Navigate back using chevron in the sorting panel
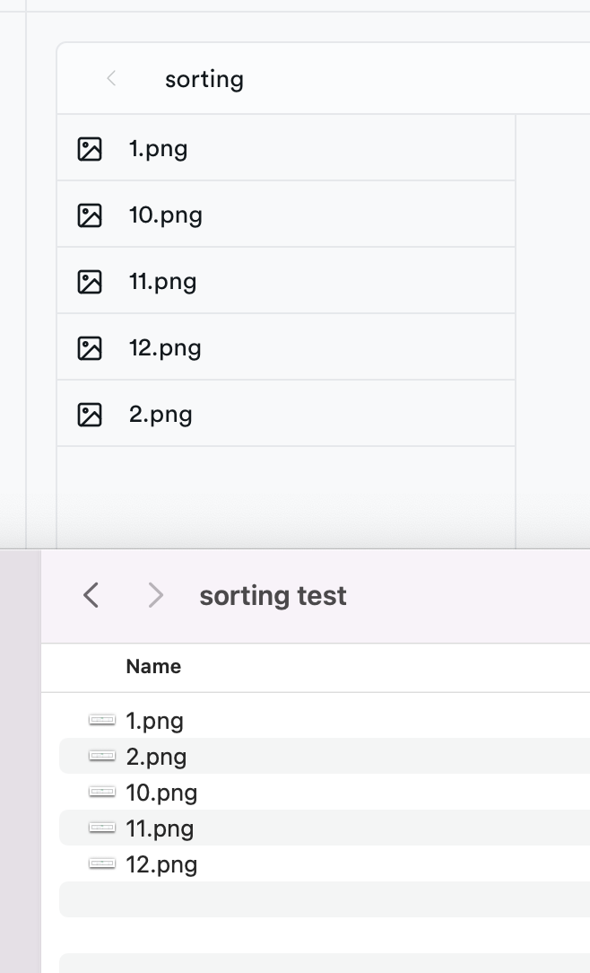This screenshot has height=973, width=590. point(110,79)
